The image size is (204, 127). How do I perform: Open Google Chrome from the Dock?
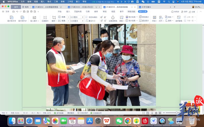point(128,121)
